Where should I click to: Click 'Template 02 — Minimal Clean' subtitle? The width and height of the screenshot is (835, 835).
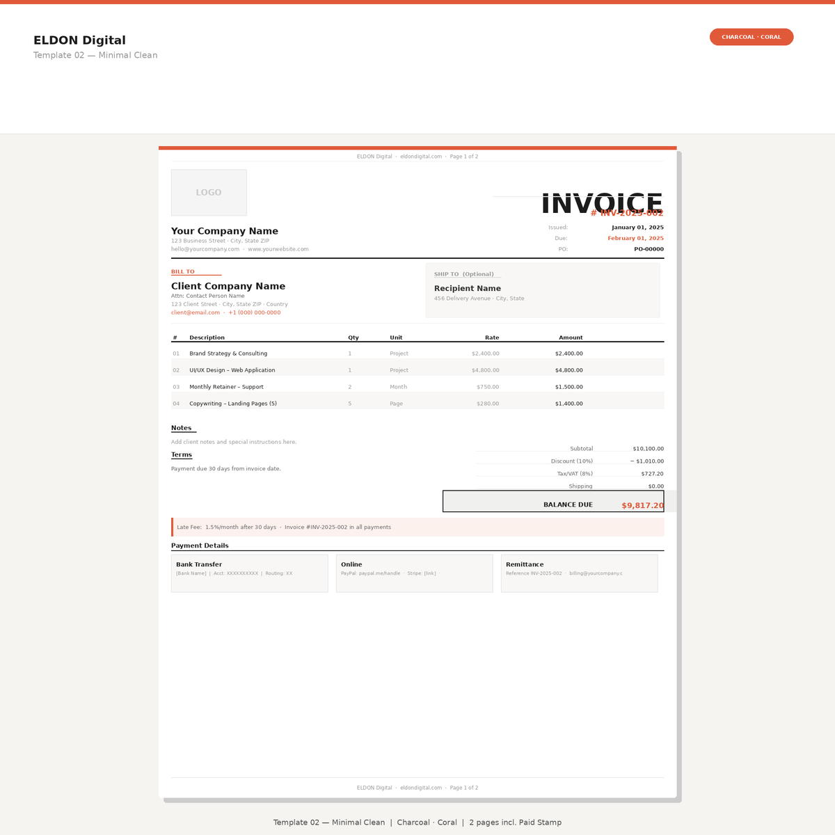pos(95,55)
